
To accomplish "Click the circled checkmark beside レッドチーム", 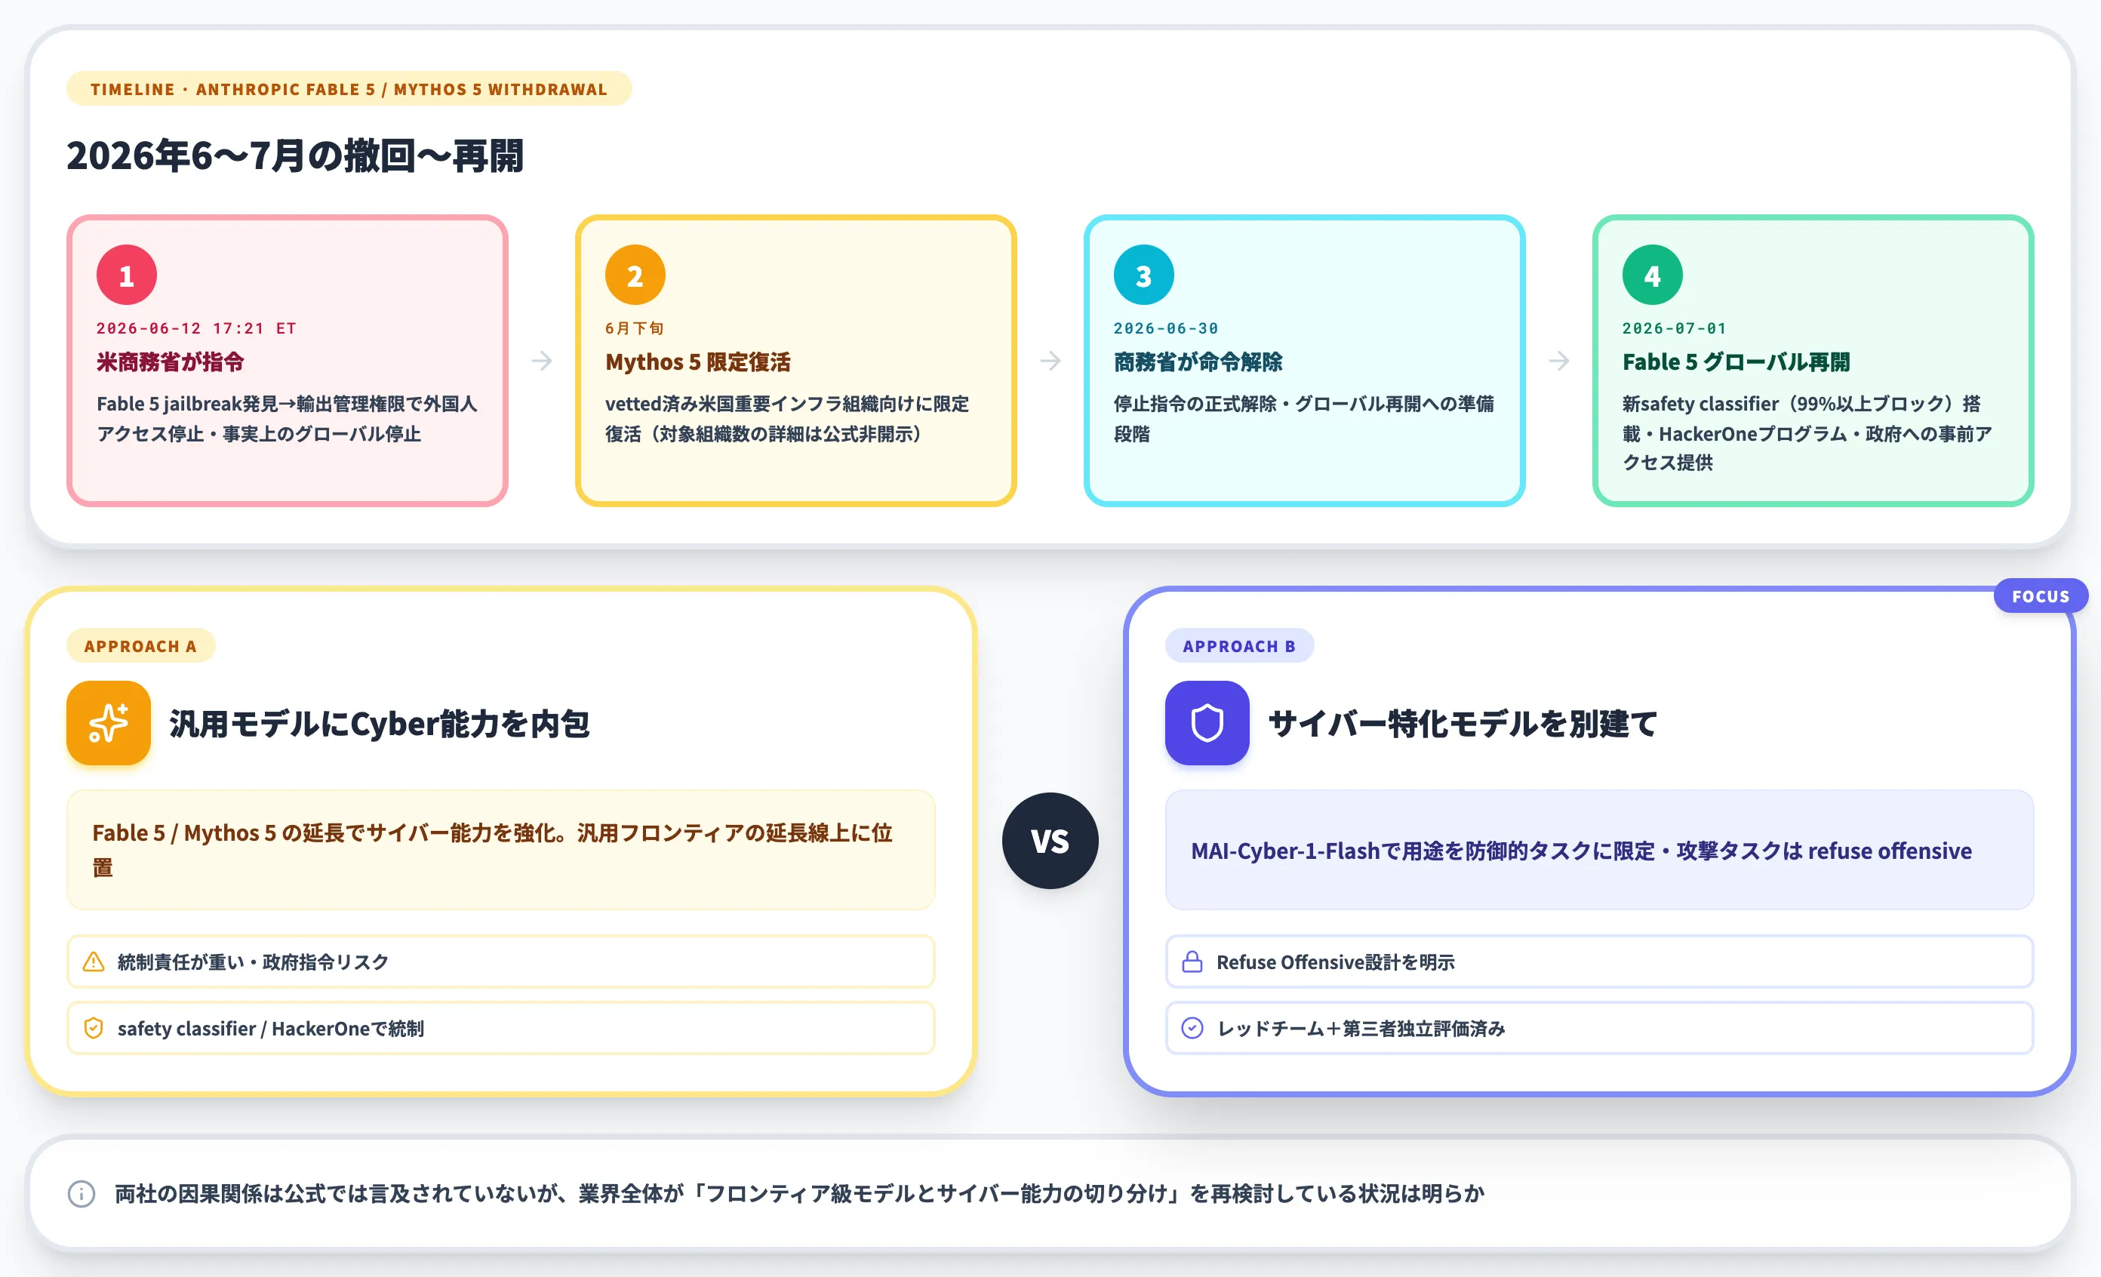I will click(1192, 1028).
